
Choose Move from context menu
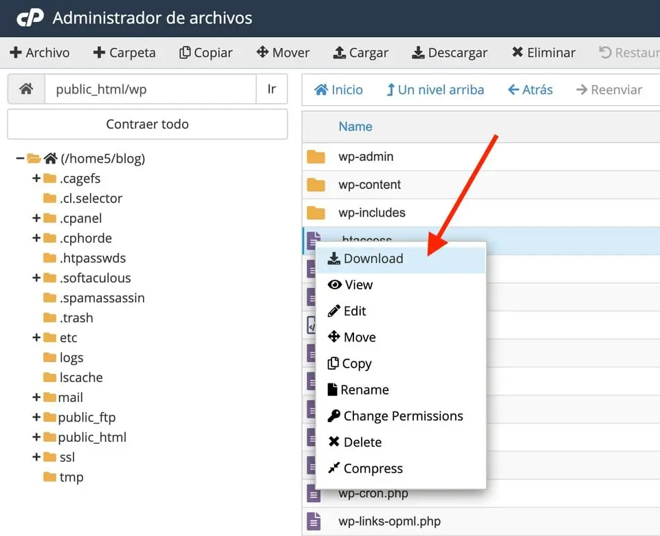401,337
